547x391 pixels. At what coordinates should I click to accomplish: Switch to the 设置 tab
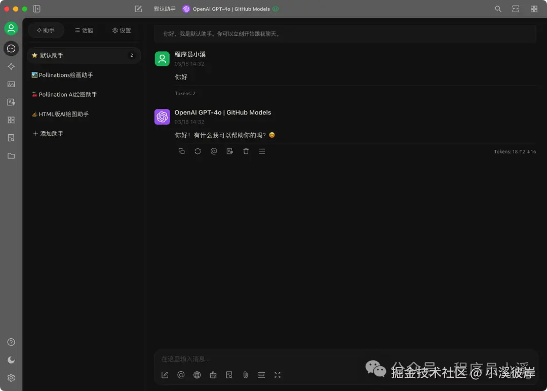pos(122,30)
